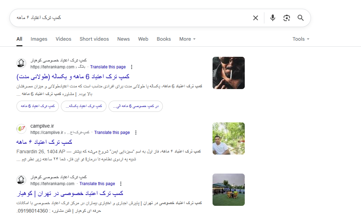Click into the search query input field

[131, 18]
